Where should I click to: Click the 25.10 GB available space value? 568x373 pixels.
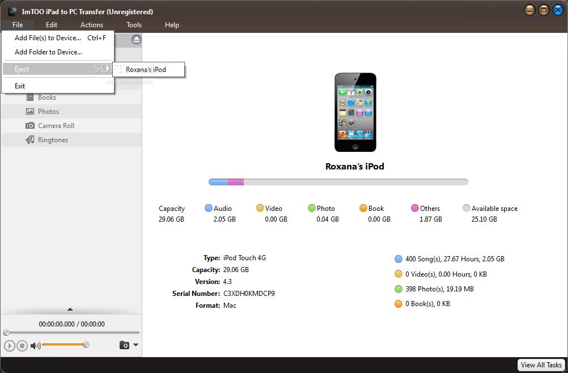coord(484,219)
